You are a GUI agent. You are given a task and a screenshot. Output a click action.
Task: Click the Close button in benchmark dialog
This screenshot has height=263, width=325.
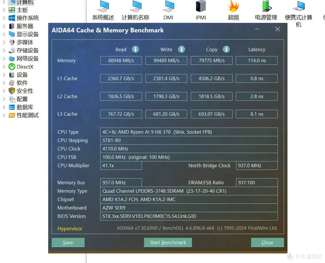(x=268, y=242)
